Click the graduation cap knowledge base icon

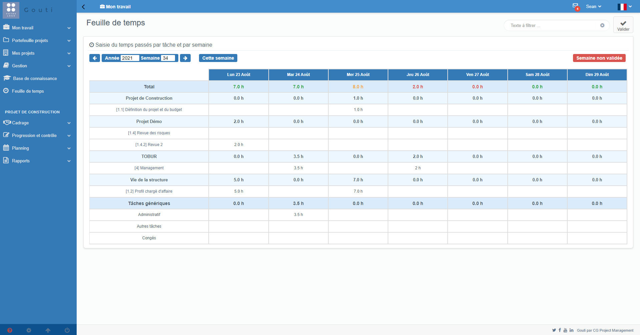pyautogui.click(x=7, y=78)
